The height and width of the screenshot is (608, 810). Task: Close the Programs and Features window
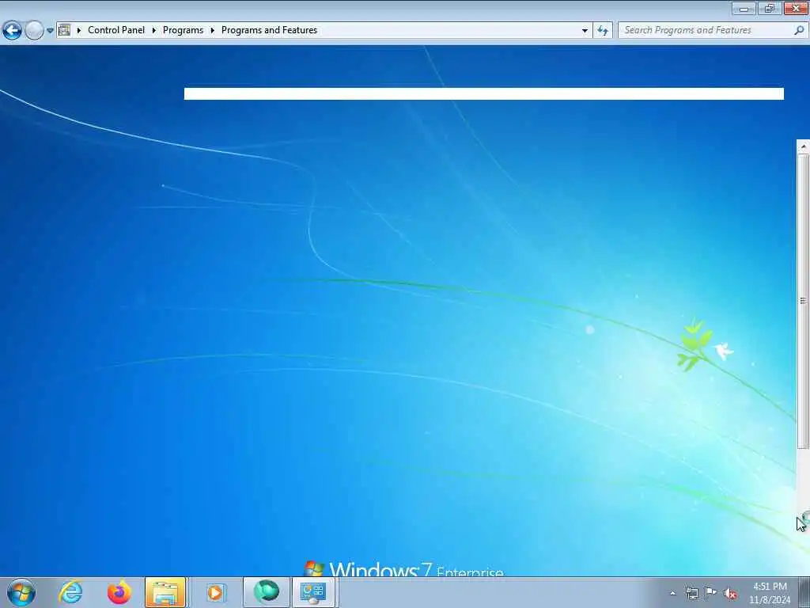pyautogui.click(x=796, y=8)
